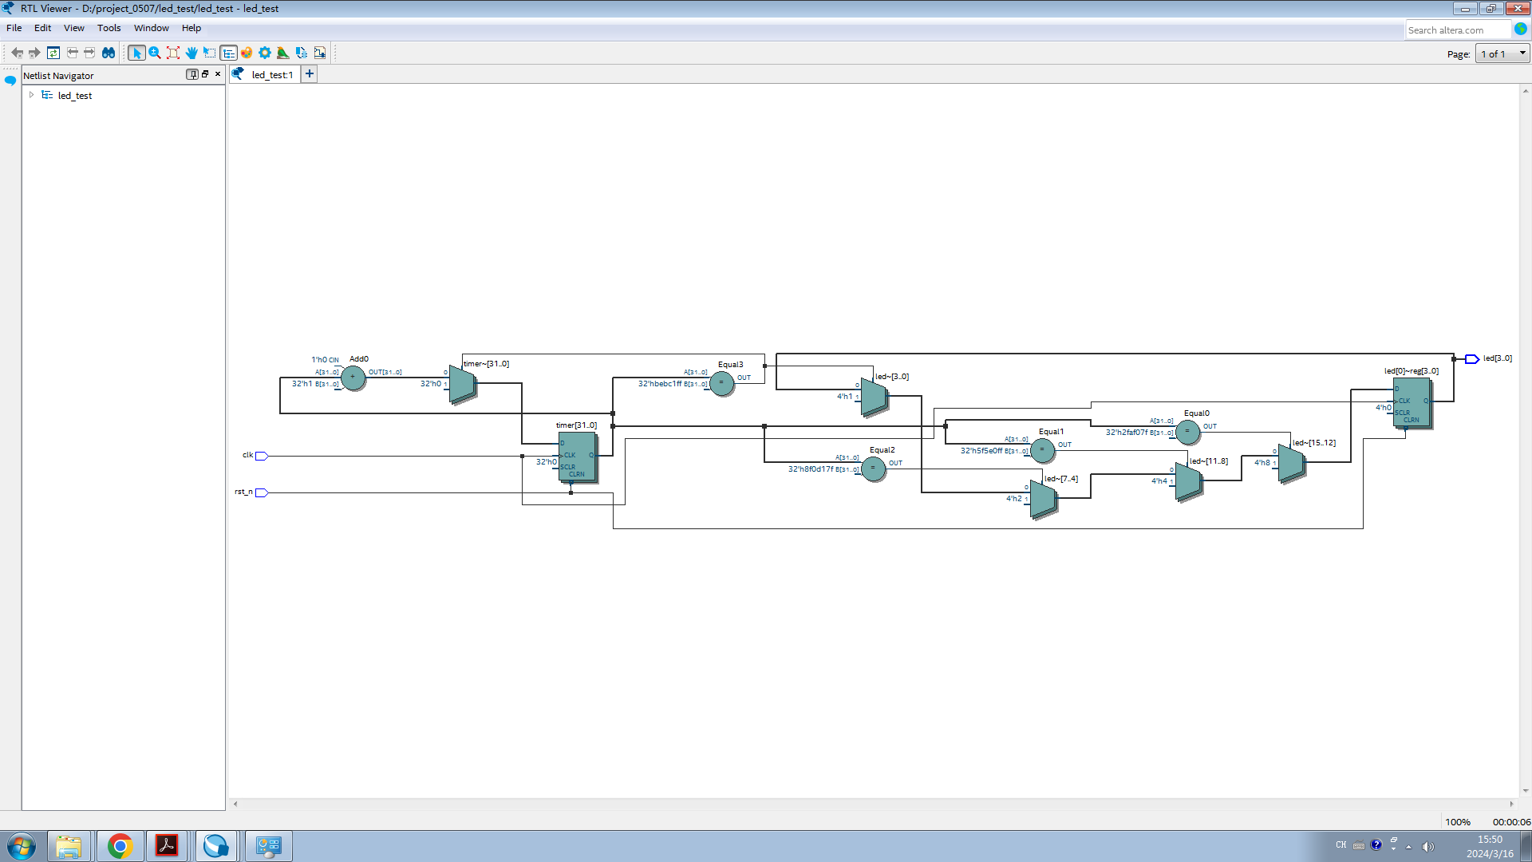Click vertical scrollbar down arrow

coord(1526,791)
